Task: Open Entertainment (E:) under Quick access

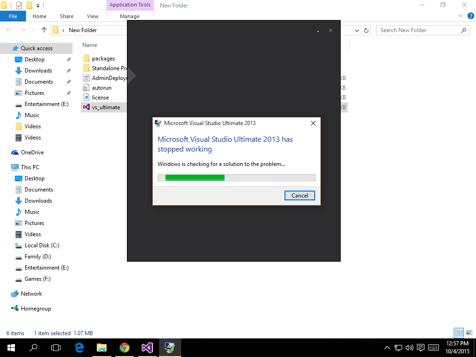Action: [x=46, y=104]
